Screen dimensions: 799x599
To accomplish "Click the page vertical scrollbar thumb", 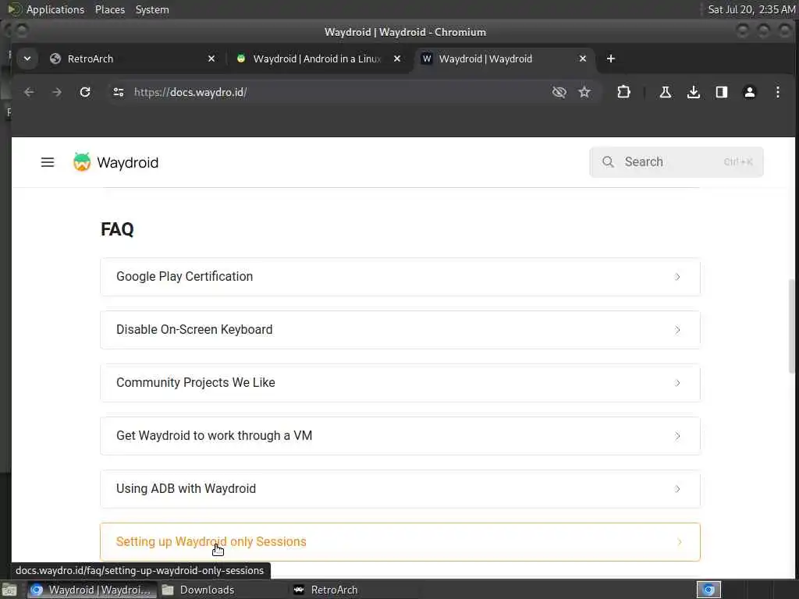I will click(x=791, y=326).
